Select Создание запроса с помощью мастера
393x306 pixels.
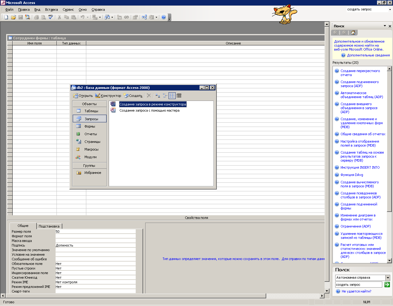pos(149,110)
